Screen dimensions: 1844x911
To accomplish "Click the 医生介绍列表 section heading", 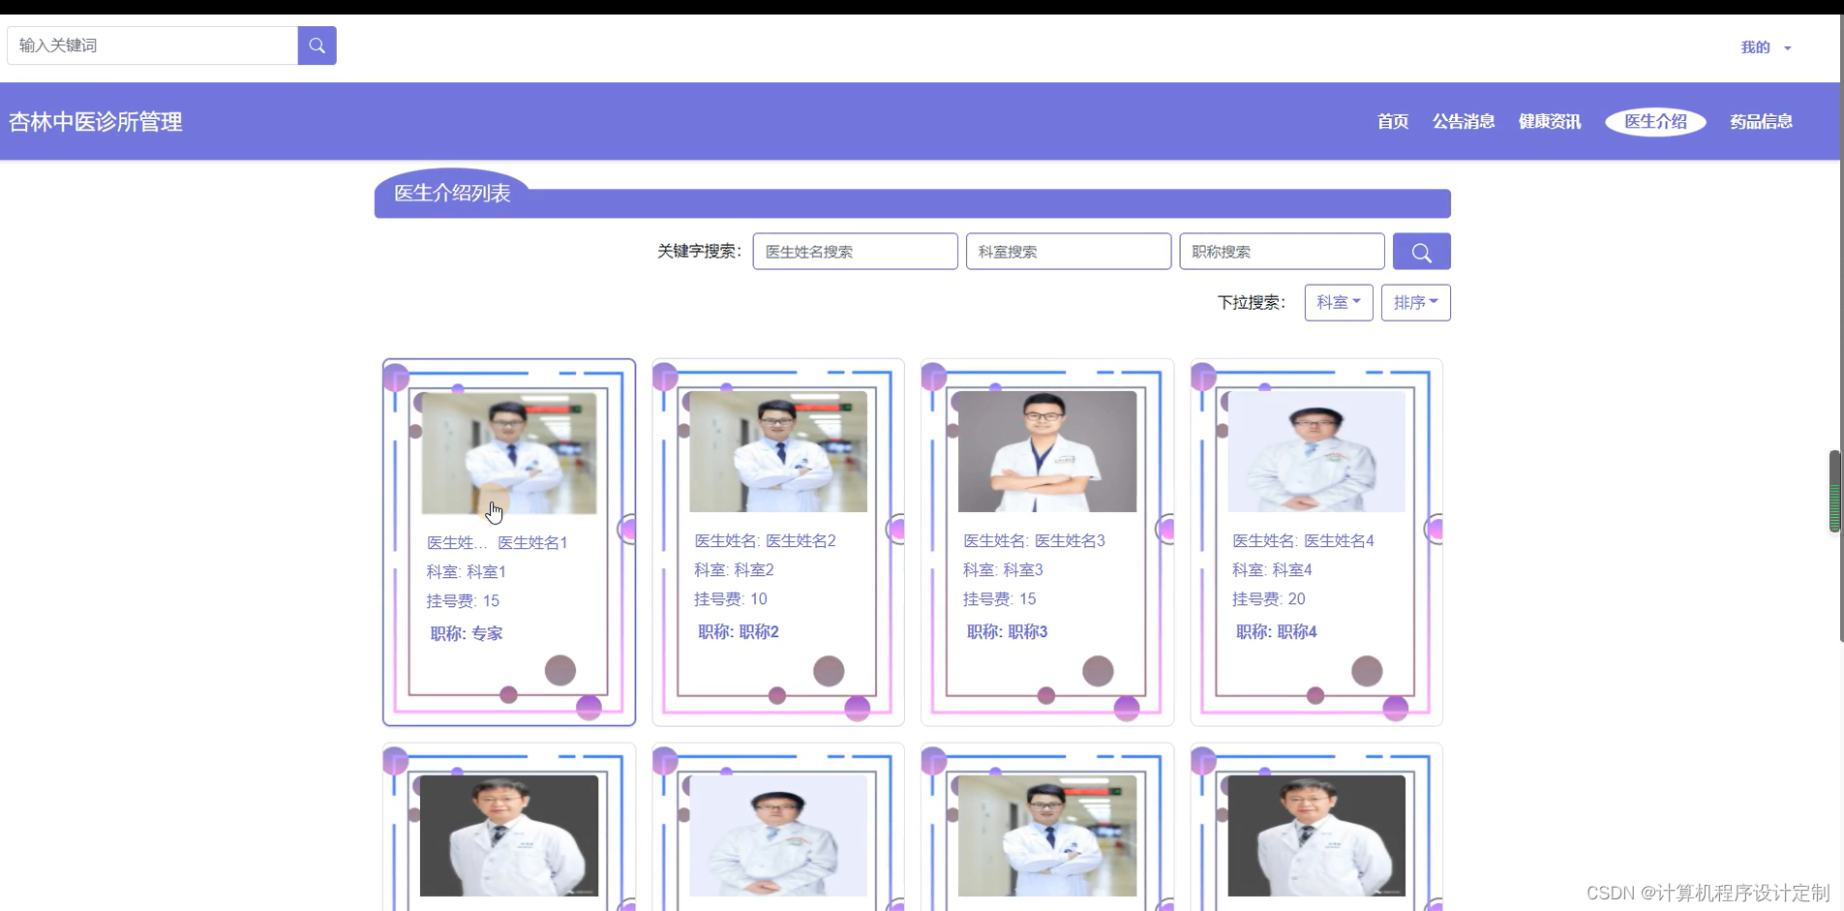I will pos(452,194).
